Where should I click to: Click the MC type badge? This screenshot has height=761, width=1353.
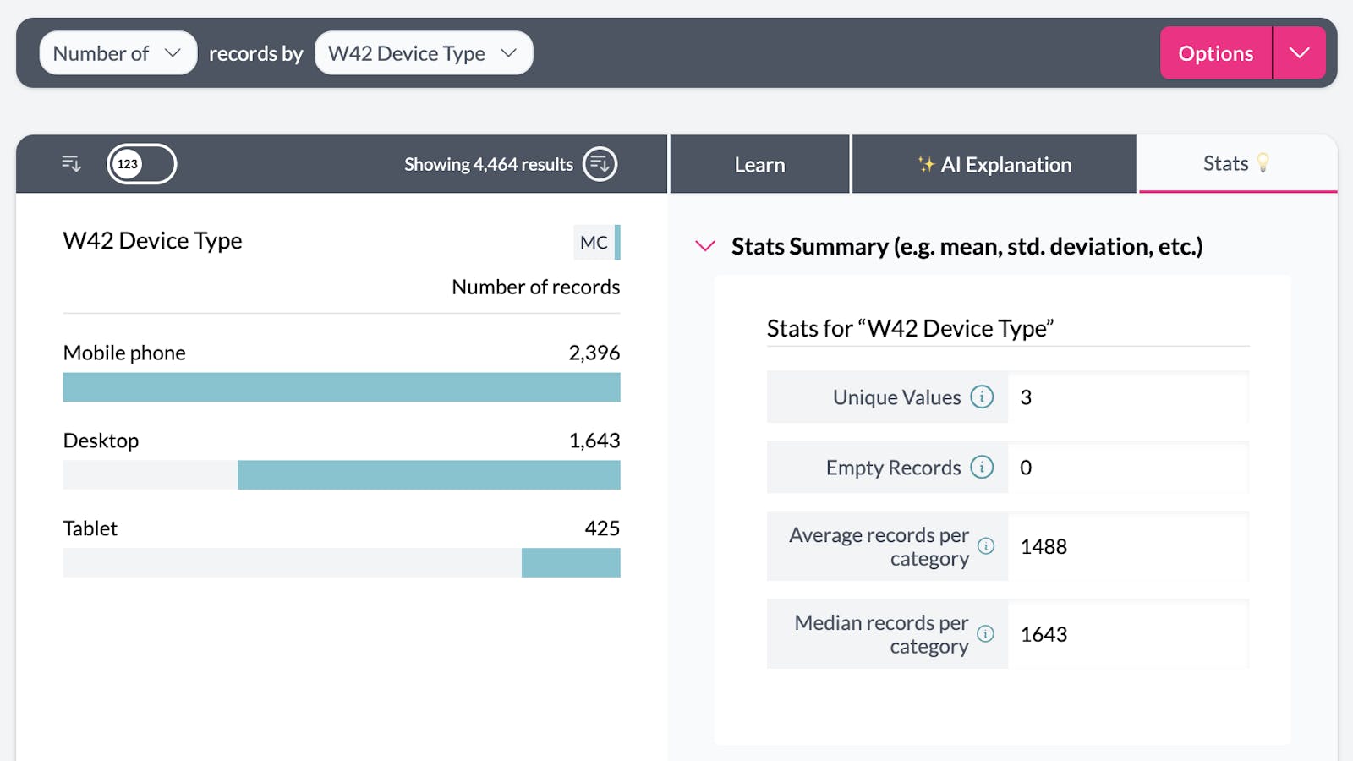[594, 243]
